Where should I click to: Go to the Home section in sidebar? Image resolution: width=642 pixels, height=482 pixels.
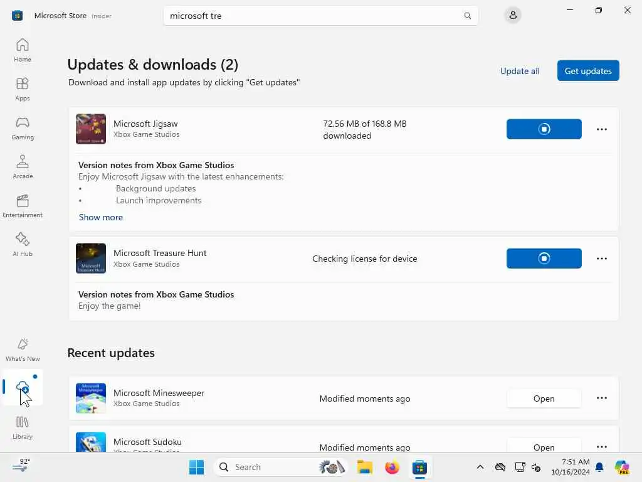click(23, 50)
